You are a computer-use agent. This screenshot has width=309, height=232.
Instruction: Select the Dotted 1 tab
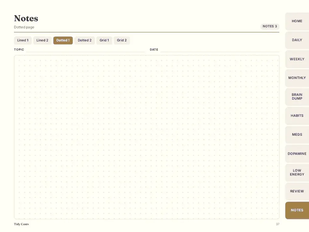tap(63, 41)
